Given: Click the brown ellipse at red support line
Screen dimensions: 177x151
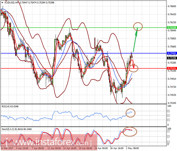Looking at the screenshot, I should (x=134, y=68).
